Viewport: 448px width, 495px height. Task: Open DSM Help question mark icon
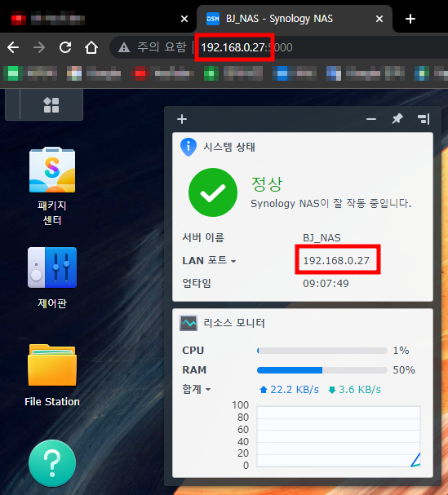point(52,463)
